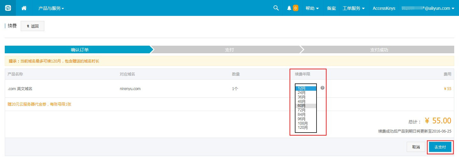Click the 对应域名 column header
459x157 pixels.
coord(127,74)
